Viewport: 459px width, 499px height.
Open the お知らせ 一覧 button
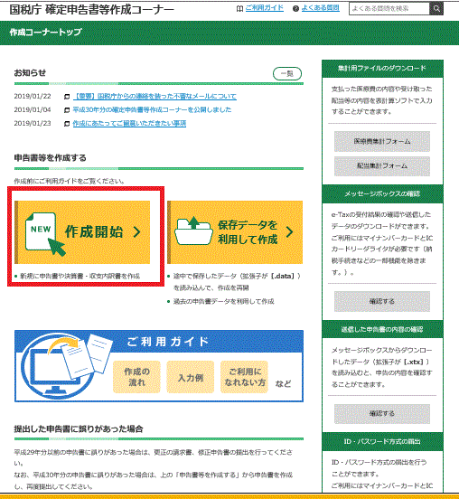click(x=287, y=74)
